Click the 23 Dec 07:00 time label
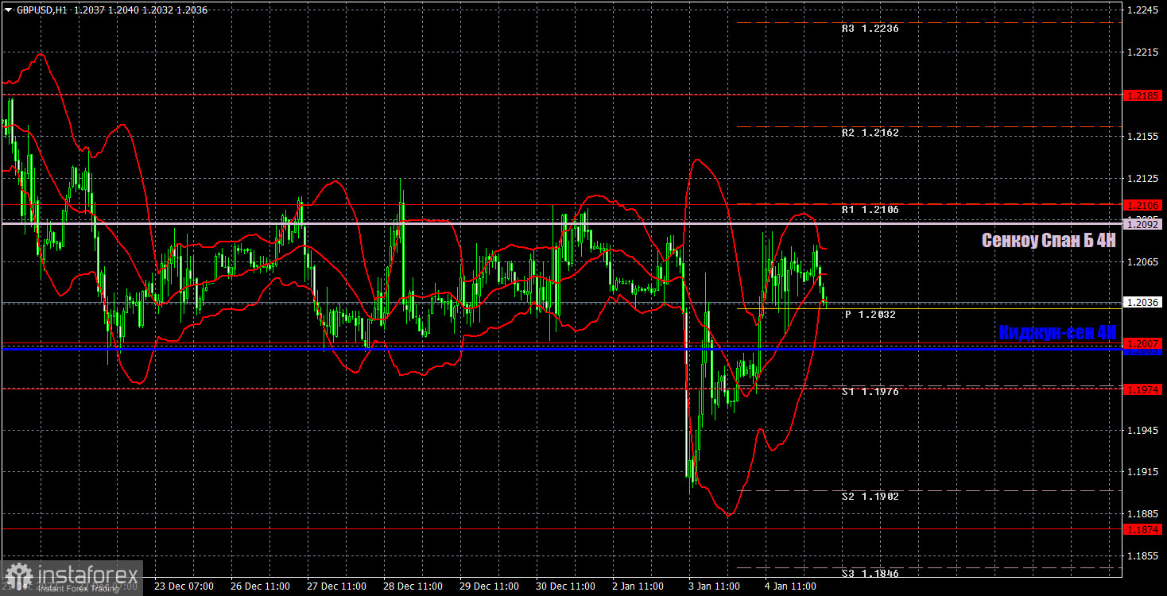 183,586
